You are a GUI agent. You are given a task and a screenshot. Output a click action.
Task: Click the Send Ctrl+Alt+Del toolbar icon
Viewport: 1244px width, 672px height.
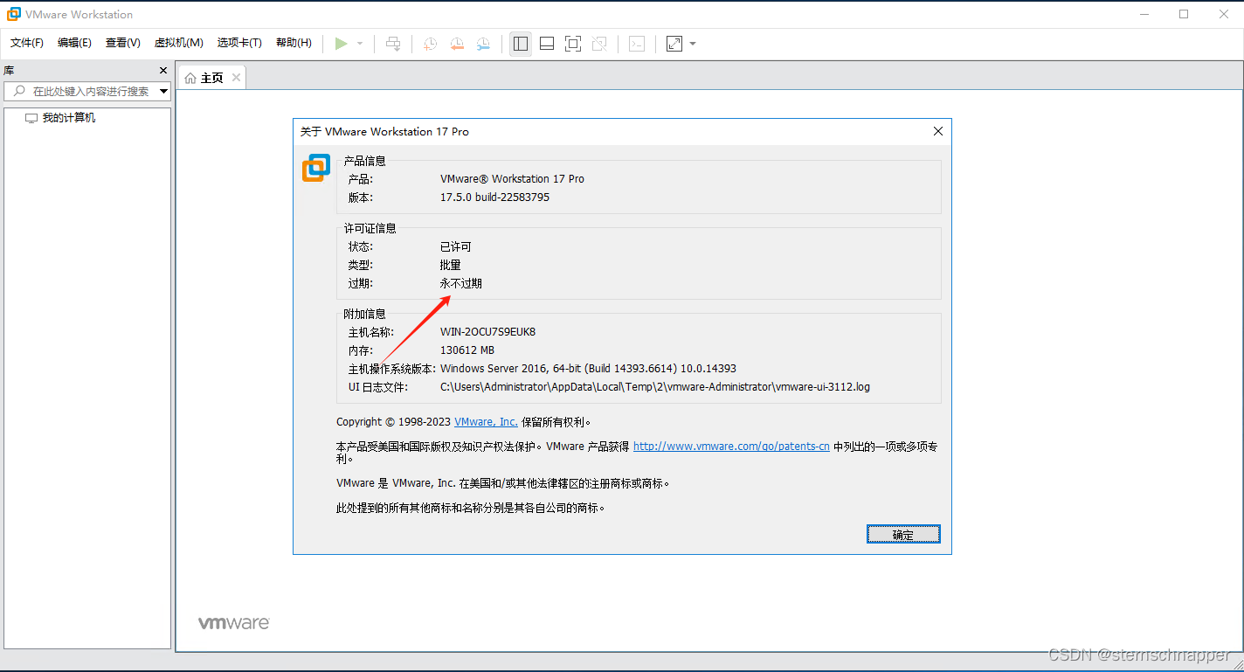coord(394,44)
